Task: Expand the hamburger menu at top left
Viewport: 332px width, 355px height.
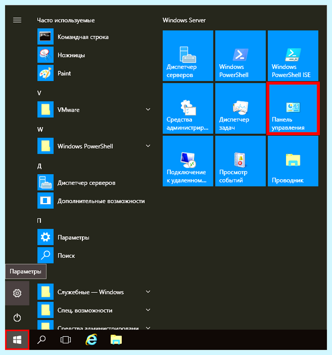Action: [17, 20]
